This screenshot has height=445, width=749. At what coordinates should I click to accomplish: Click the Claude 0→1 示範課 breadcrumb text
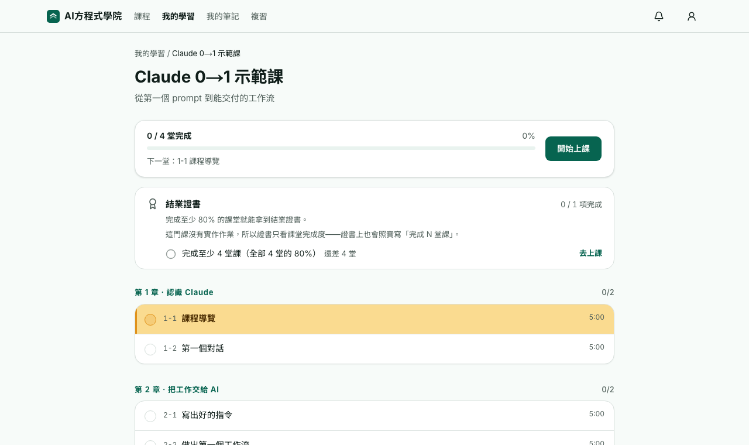point(206,53)
